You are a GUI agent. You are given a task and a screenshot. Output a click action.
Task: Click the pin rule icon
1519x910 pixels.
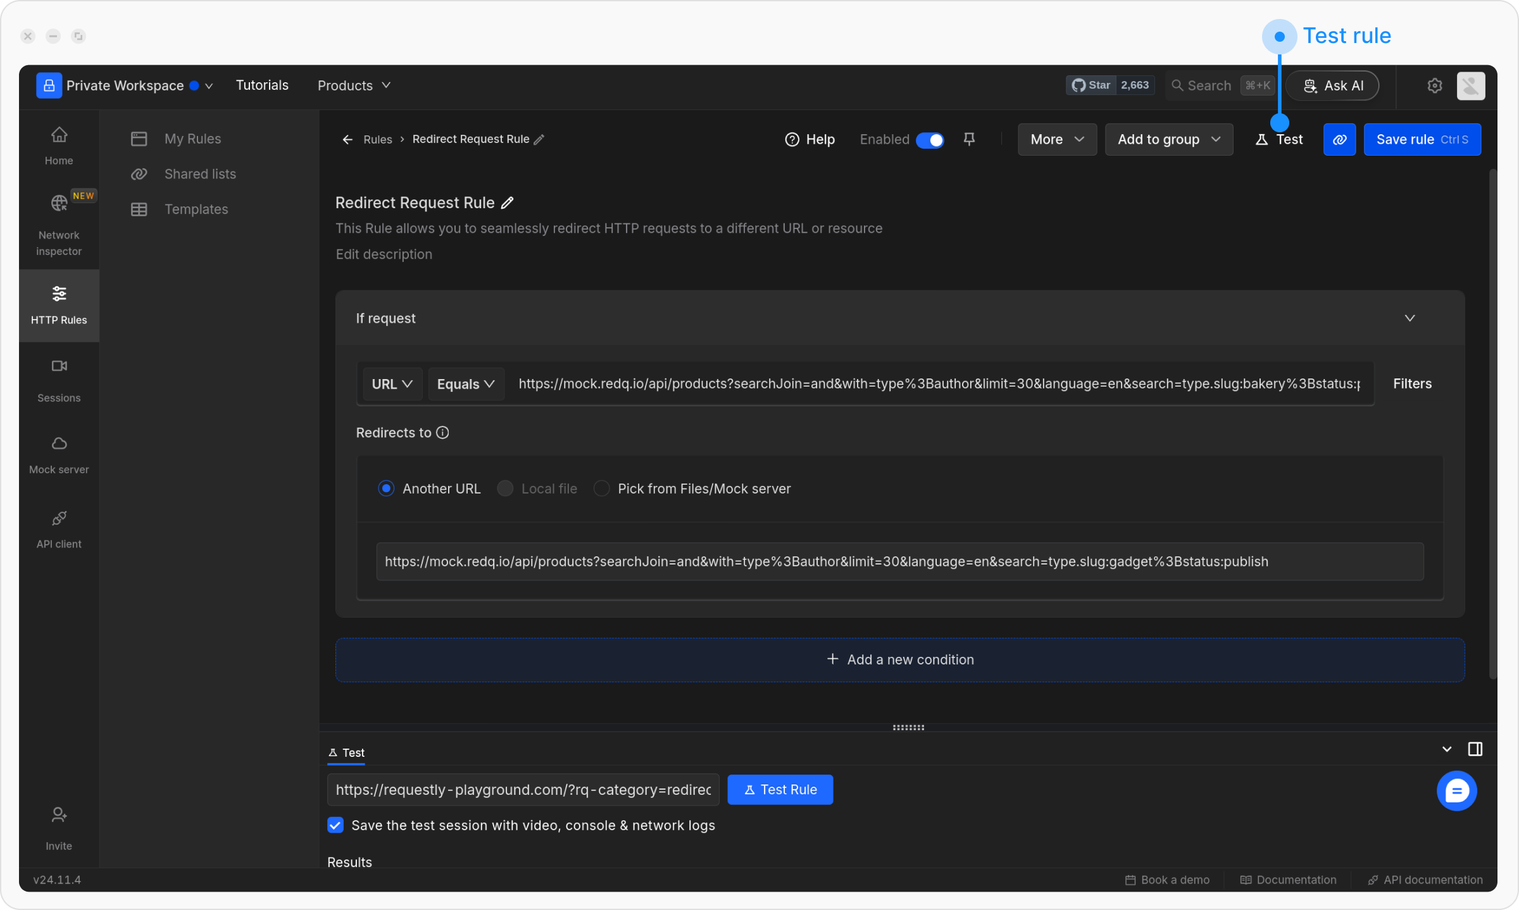968,139
